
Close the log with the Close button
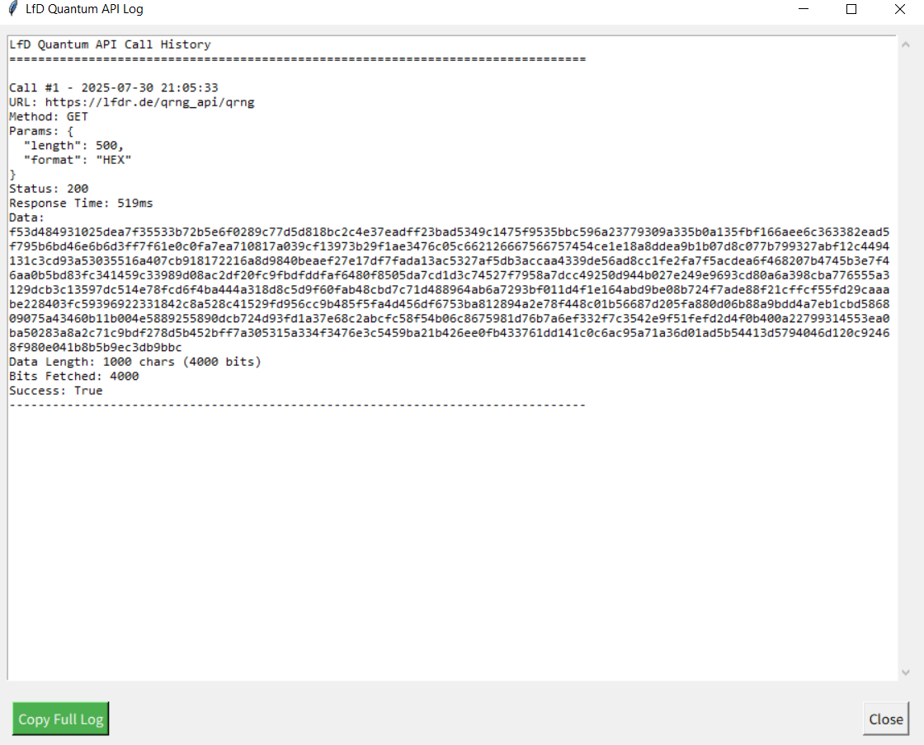pyautogui.click(x=886, y=719)
